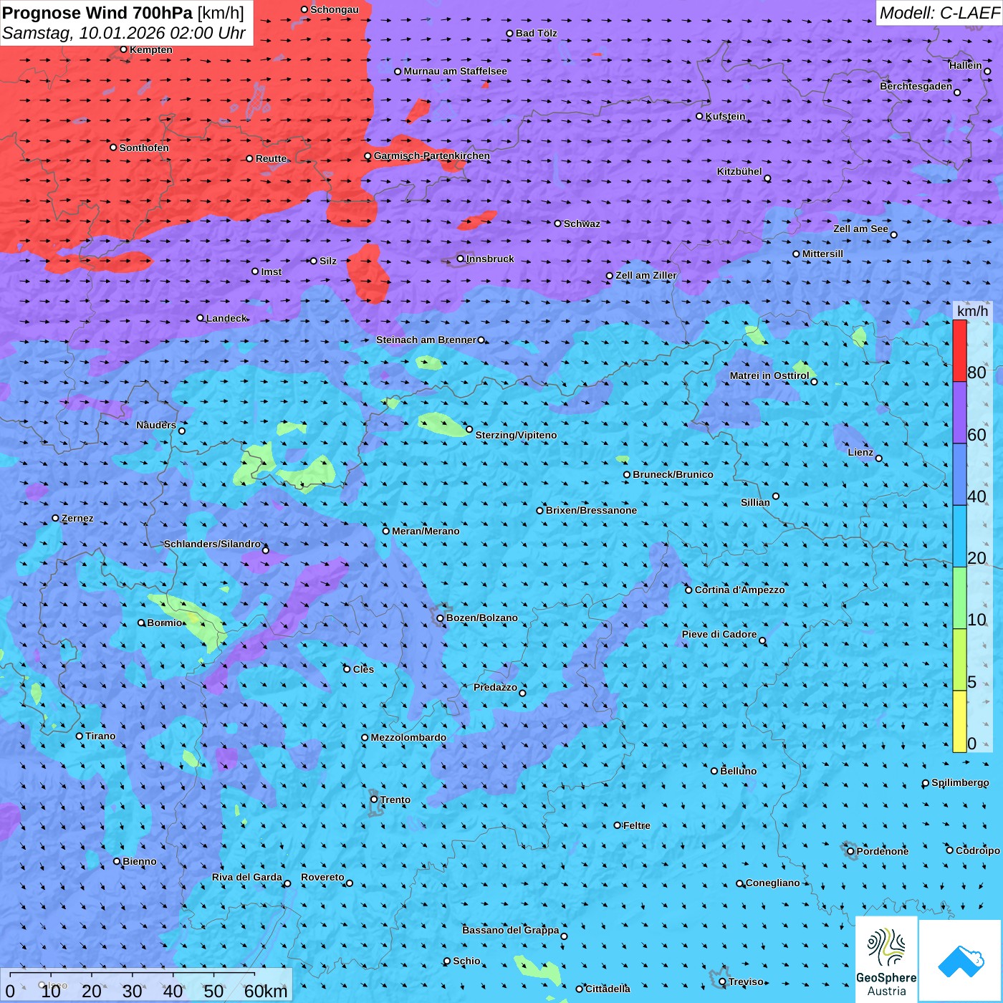Click the '60km' scale bar label

266,991
